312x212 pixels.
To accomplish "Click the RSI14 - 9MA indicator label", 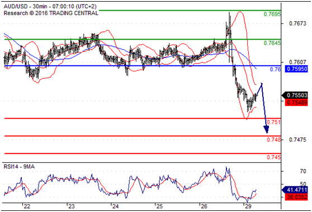I will click(x=19, y=167).
